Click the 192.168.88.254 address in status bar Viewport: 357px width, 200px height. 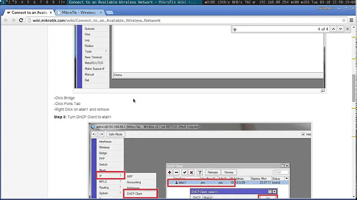273,2
